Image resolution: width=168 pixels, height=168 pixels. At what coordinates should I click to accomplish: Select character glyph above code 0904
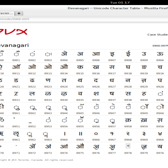[64, 54]
